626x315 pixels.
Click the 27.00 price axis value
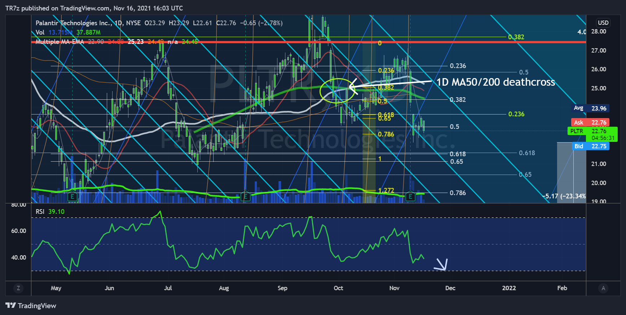599,50
